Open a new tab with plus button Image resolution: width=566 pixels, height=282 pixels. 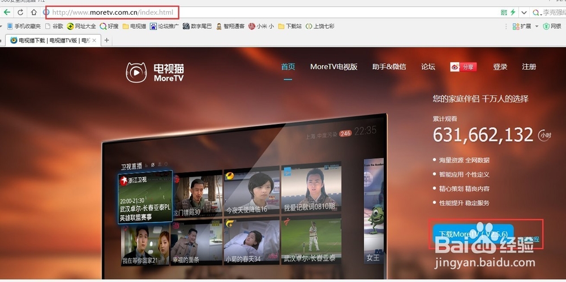tap(106, 40)
